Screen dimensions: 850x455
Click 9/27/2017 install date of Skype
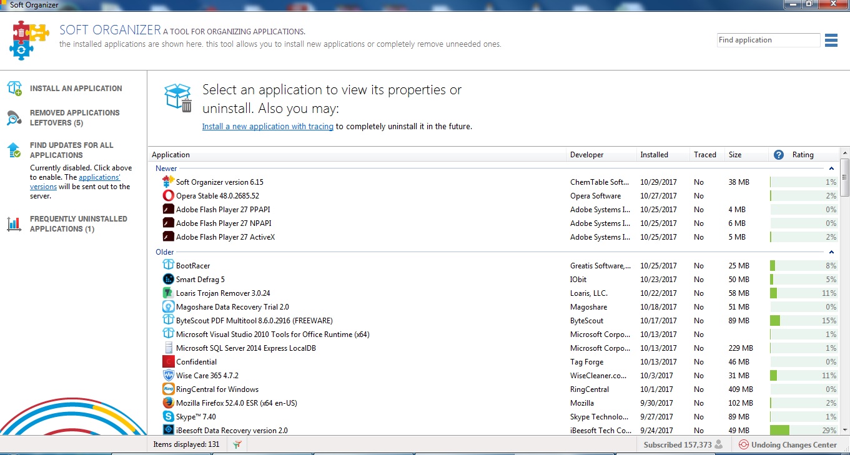pos(656,417)
